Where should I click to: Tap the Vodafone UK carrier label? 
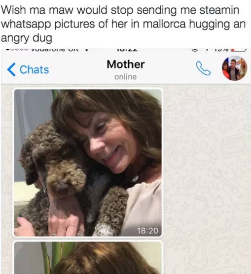[55, 50]
